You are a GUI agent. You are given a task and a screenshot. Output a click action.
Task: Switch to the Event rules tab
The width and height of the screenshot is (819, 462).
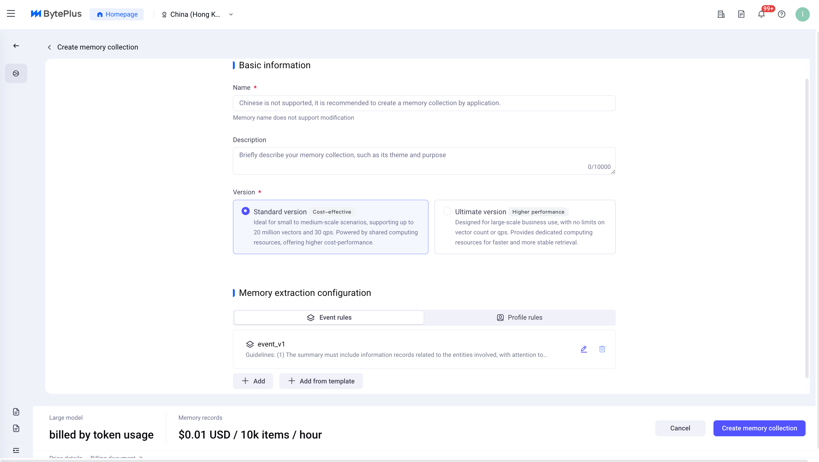329,317
